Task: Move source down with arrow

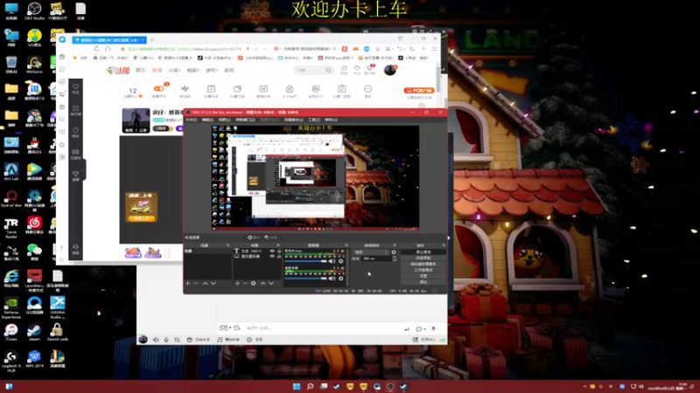Action: 271,283
